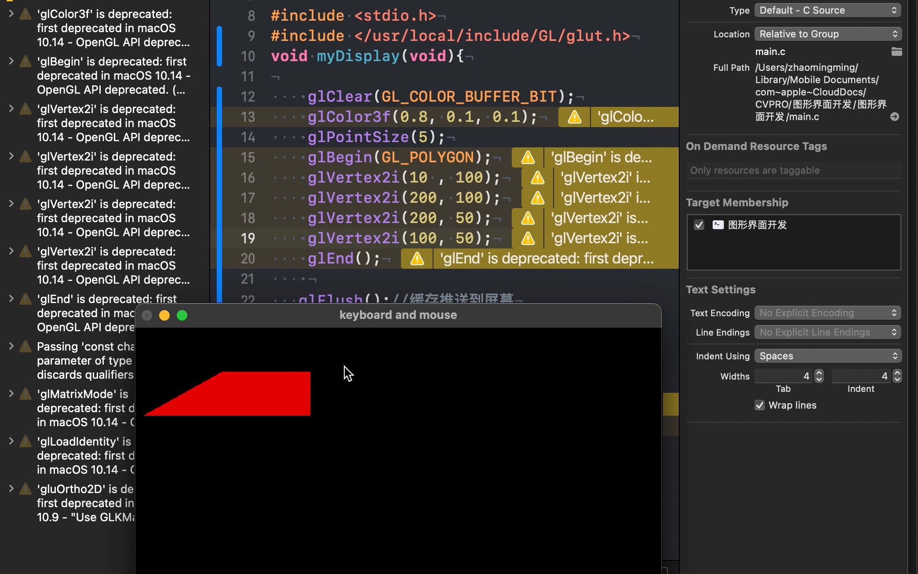
Task: Uncheck 图形界面开发 target membership checkbox
Action: (699, 225)
